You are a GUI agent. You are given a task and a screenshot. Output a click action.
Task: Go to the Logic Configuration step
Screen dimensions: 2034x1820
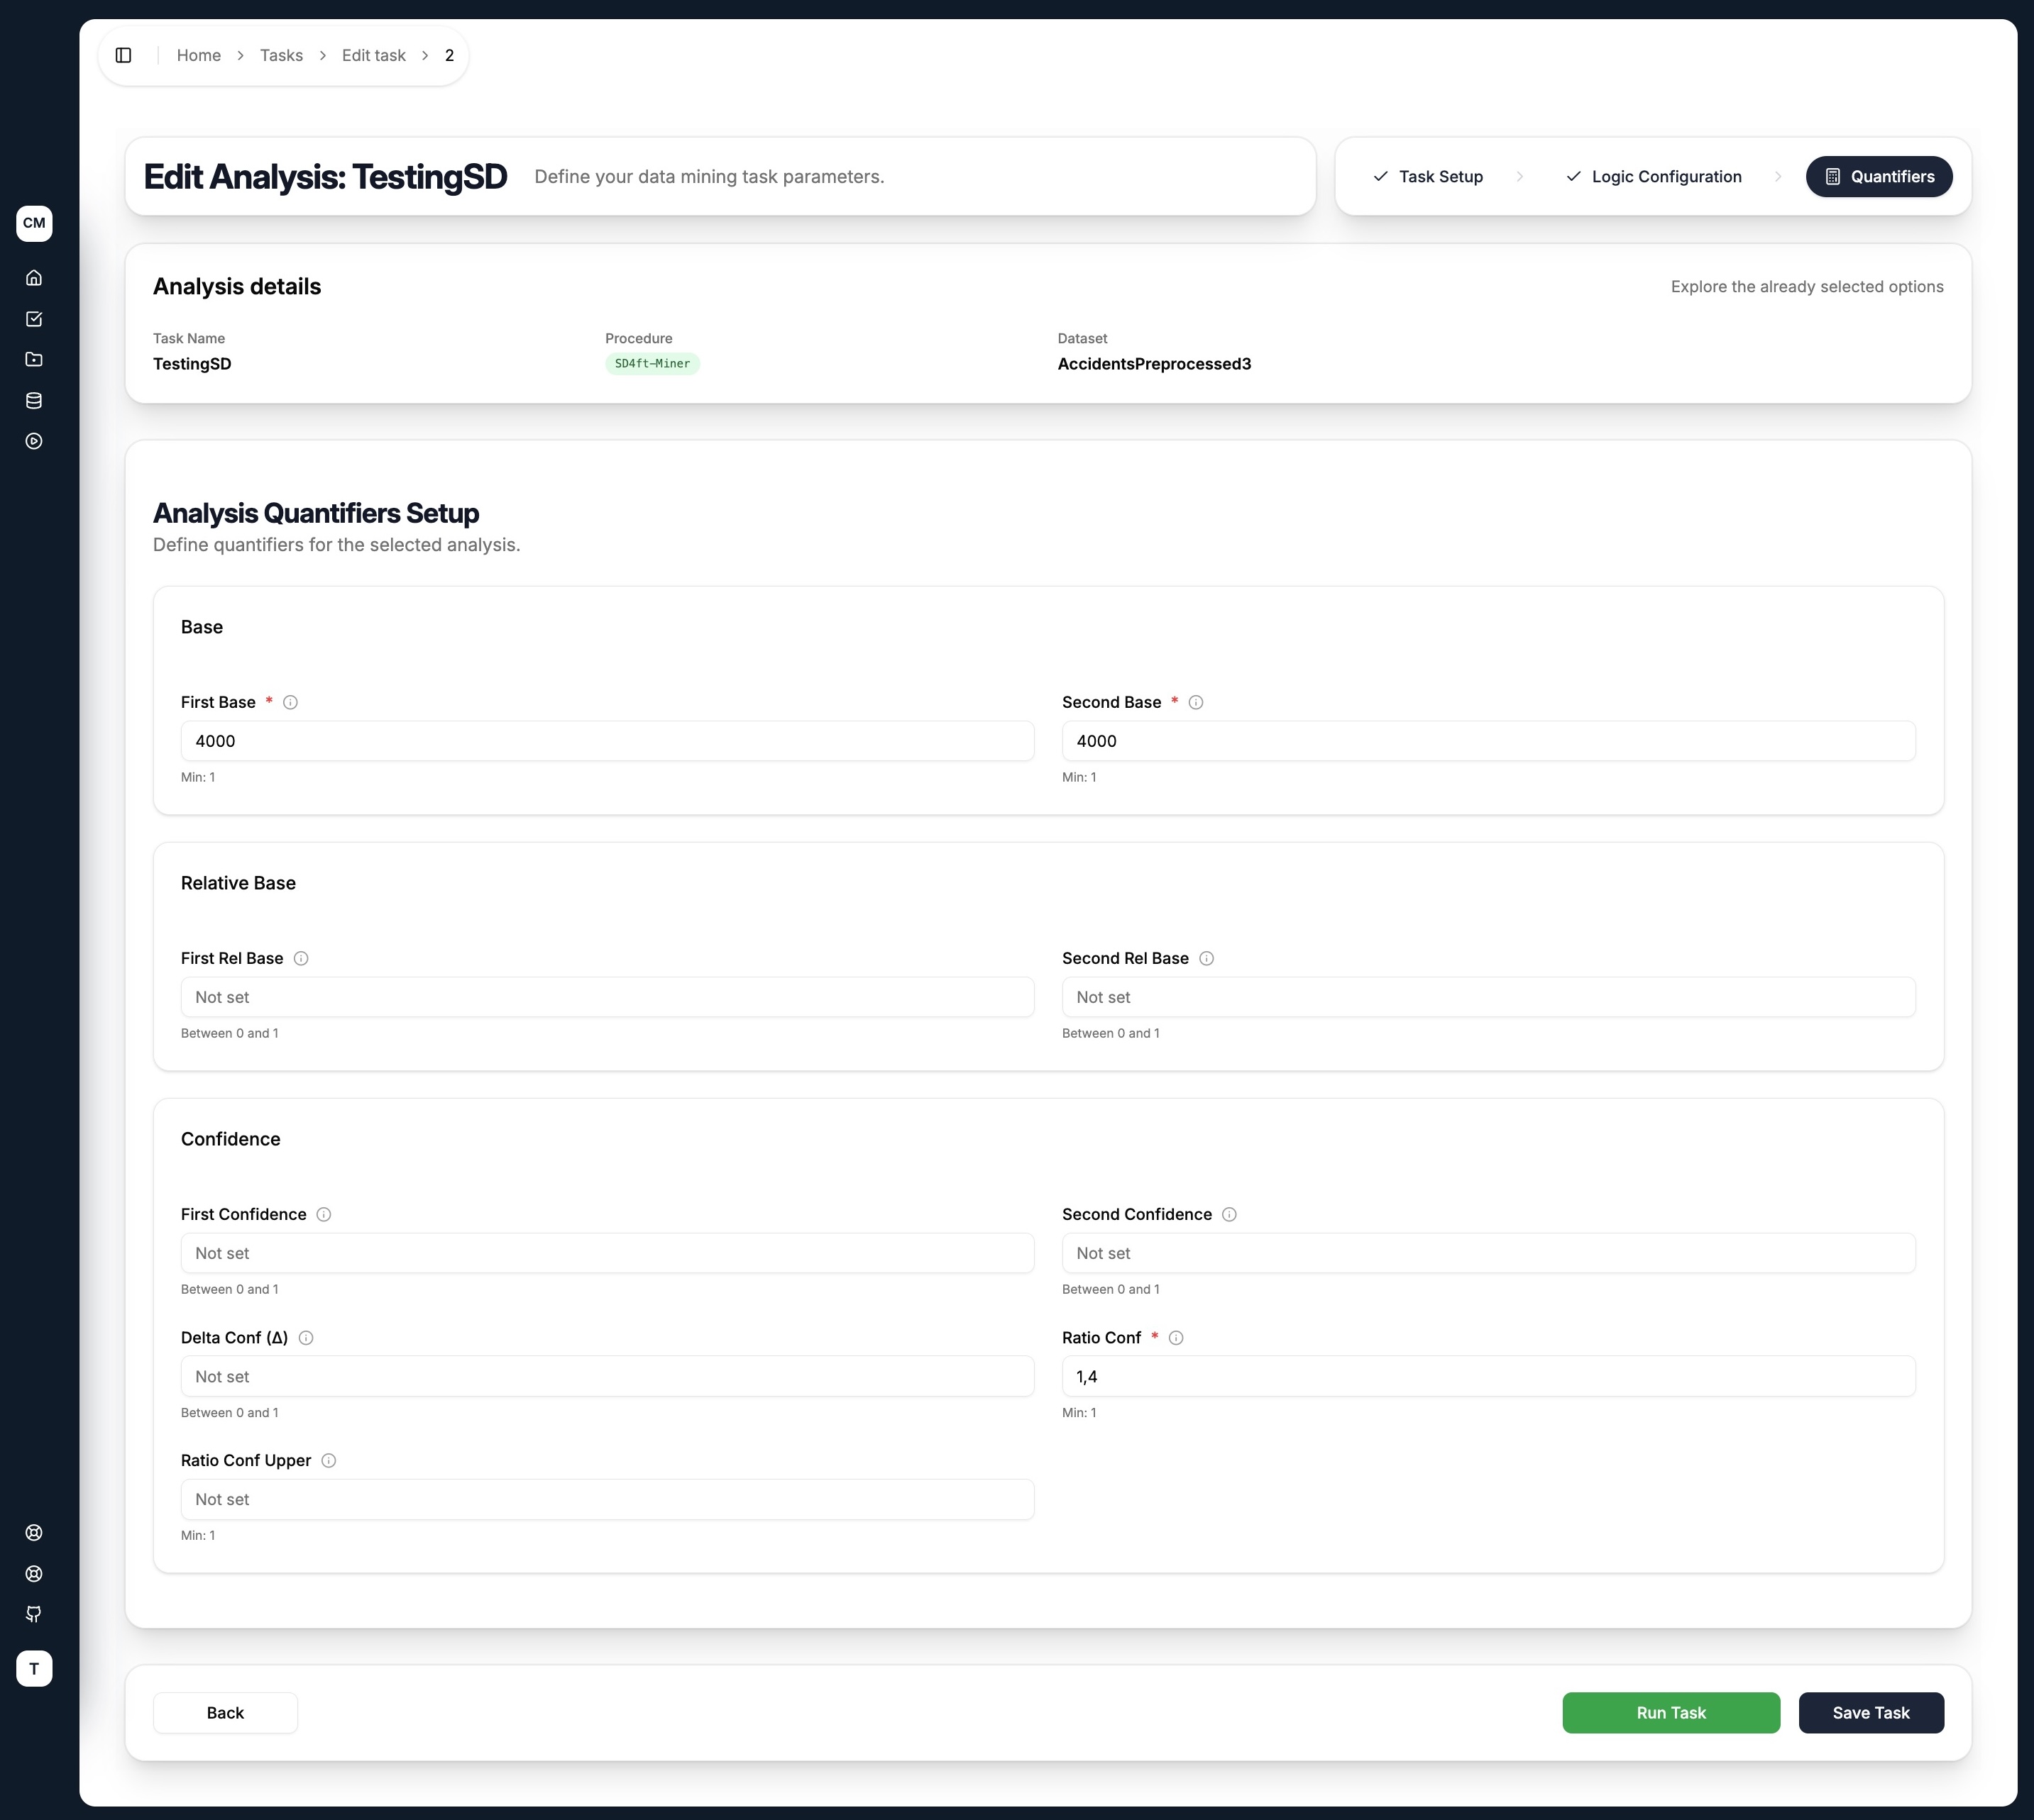coord(1654,176)
